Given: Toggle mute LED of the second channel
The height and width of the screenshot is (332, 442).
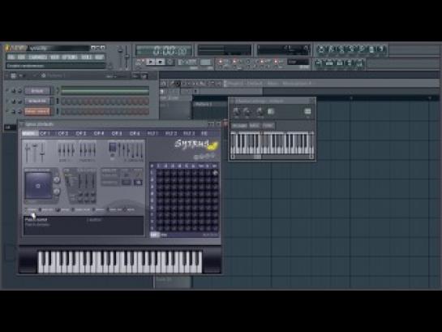Looking at the screenshot, I should tap(7, 101).
